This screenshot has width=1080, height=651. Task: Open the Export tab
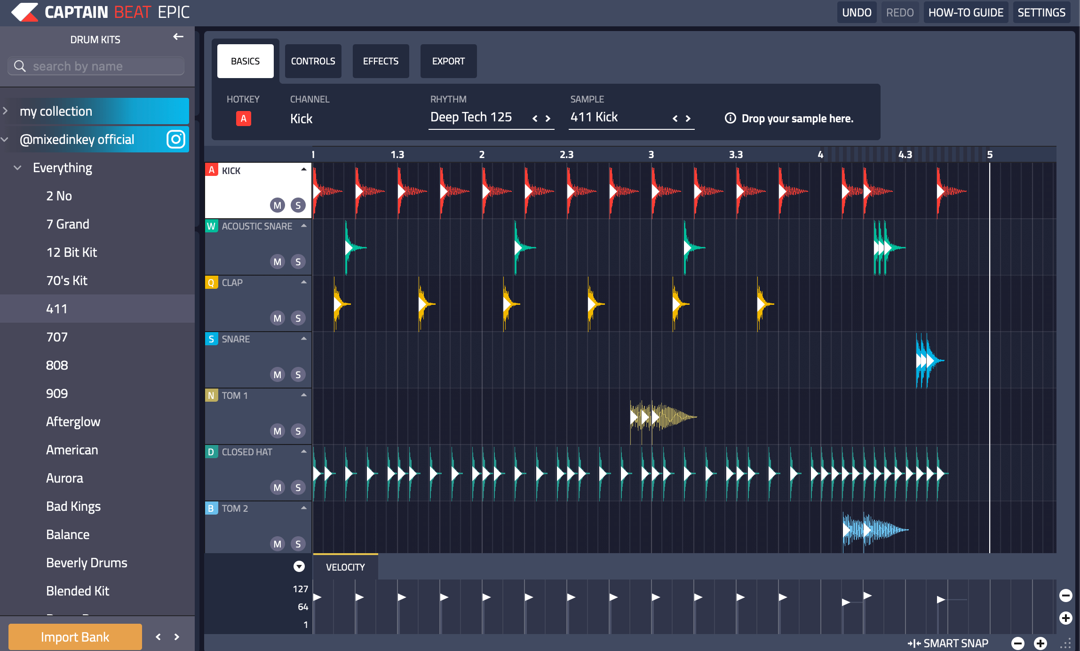coord(448,61)
